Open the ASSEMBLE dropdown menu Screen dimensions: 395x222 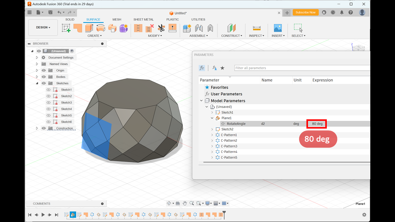[x=198, y=36]
